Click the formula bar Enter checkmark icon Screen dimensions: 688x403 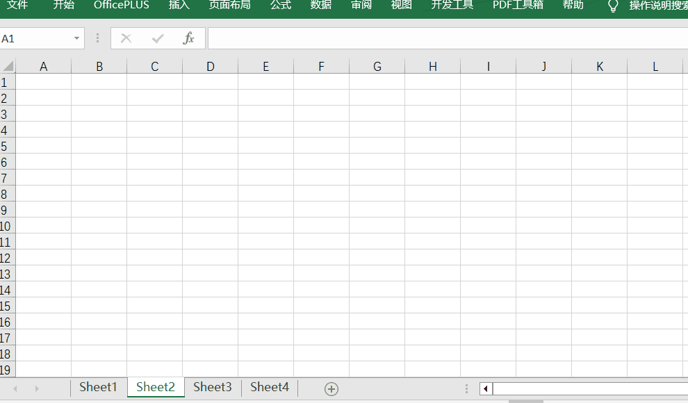[x=158, y=39]
